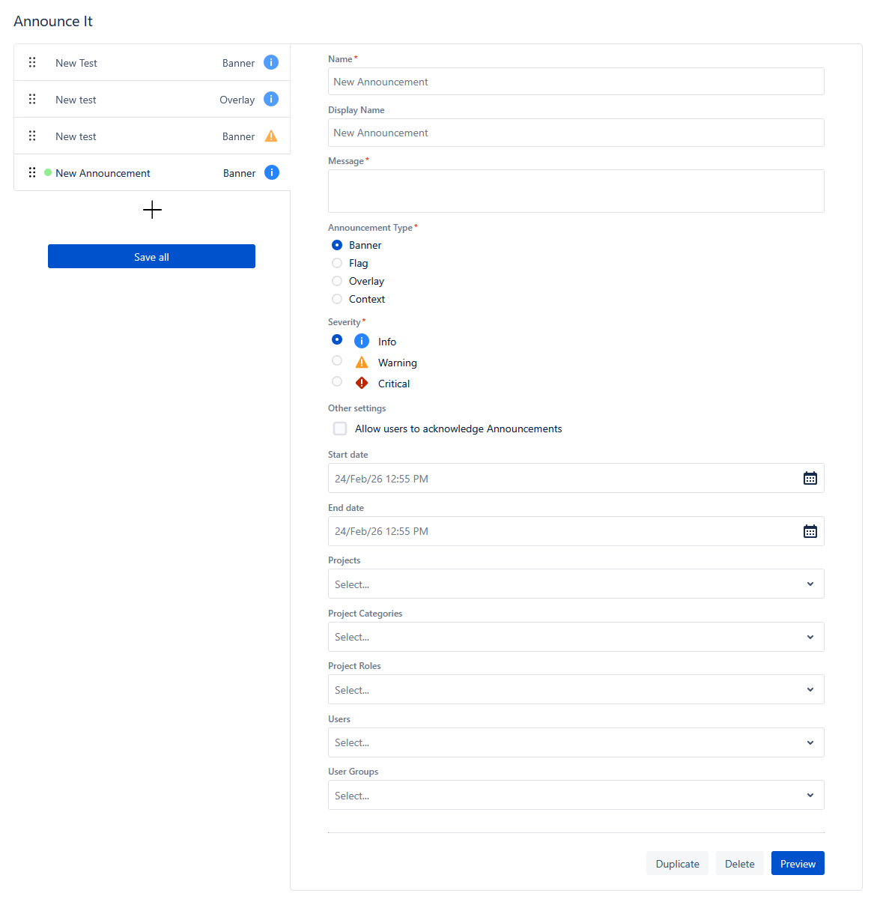The image size is (886, 905).
Task: Click info icon on New Announcement row
Action: pyautogui.click(x=271, y=173)
